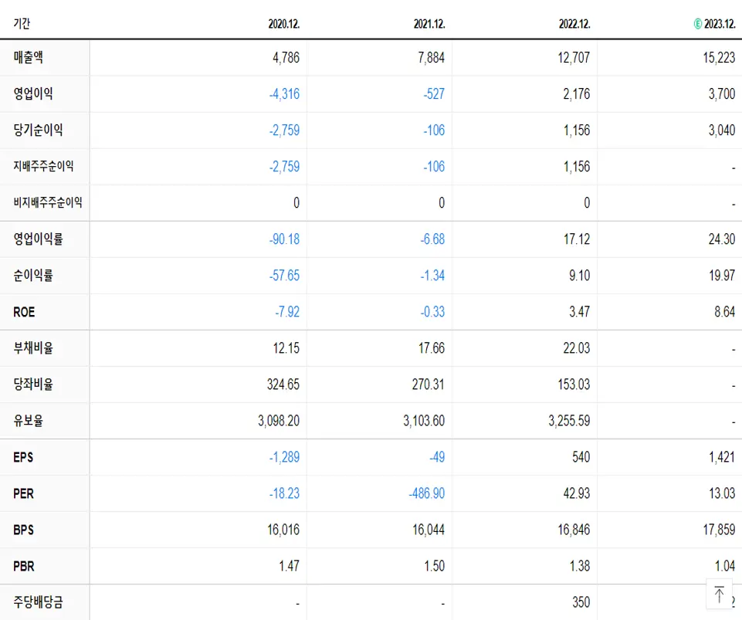742x620 pixels.
Task: Select the 2022.12. column header
Action: coord(574,24)
